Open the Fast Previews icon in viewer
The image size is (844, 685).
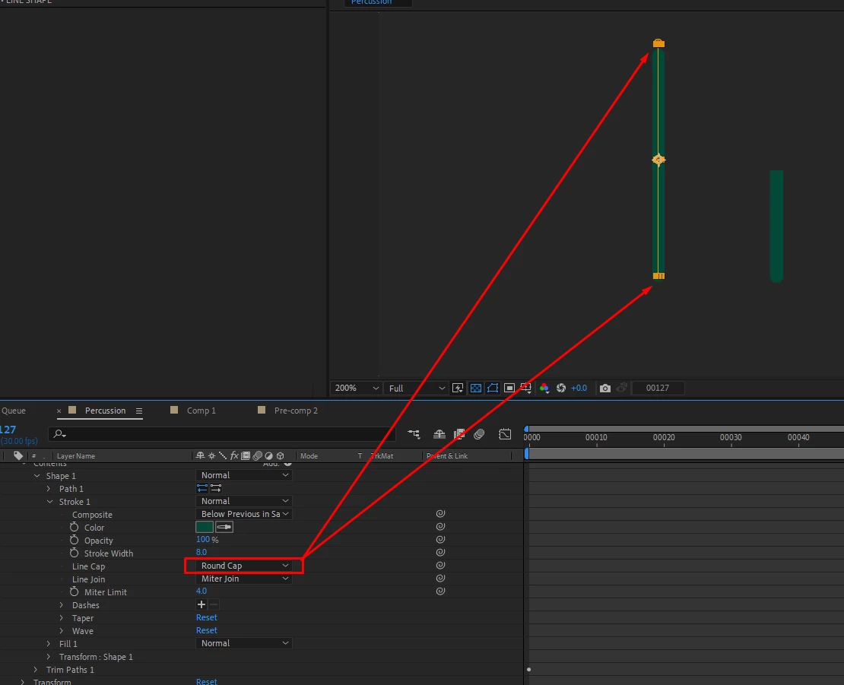(x=458, y=388)
